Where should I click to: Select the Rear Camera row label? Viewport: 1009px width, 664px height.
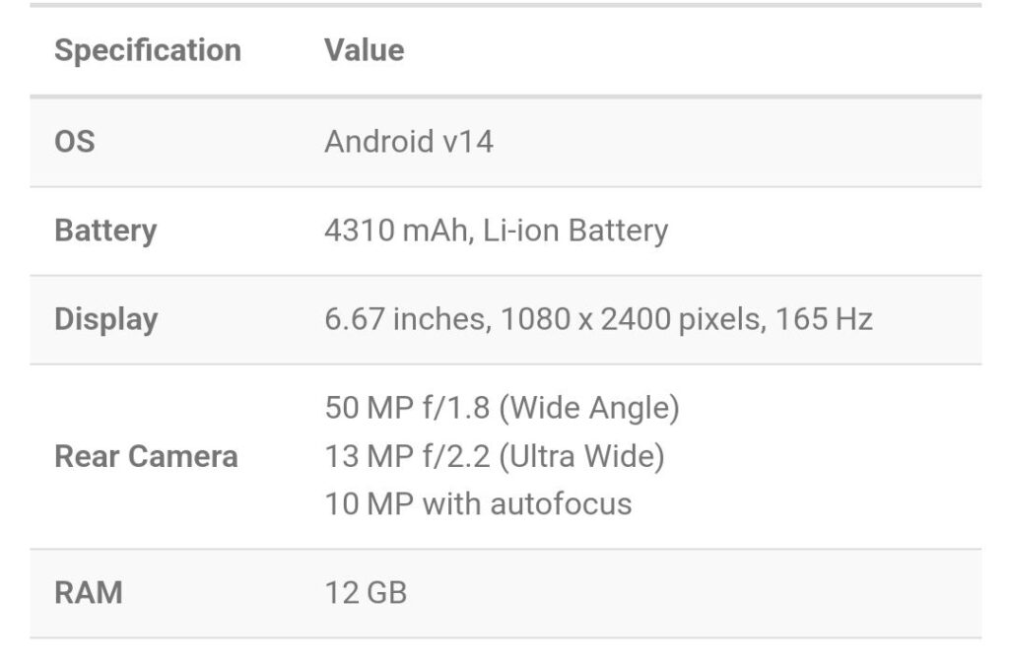pyautogui.click(x=146, y=456)
